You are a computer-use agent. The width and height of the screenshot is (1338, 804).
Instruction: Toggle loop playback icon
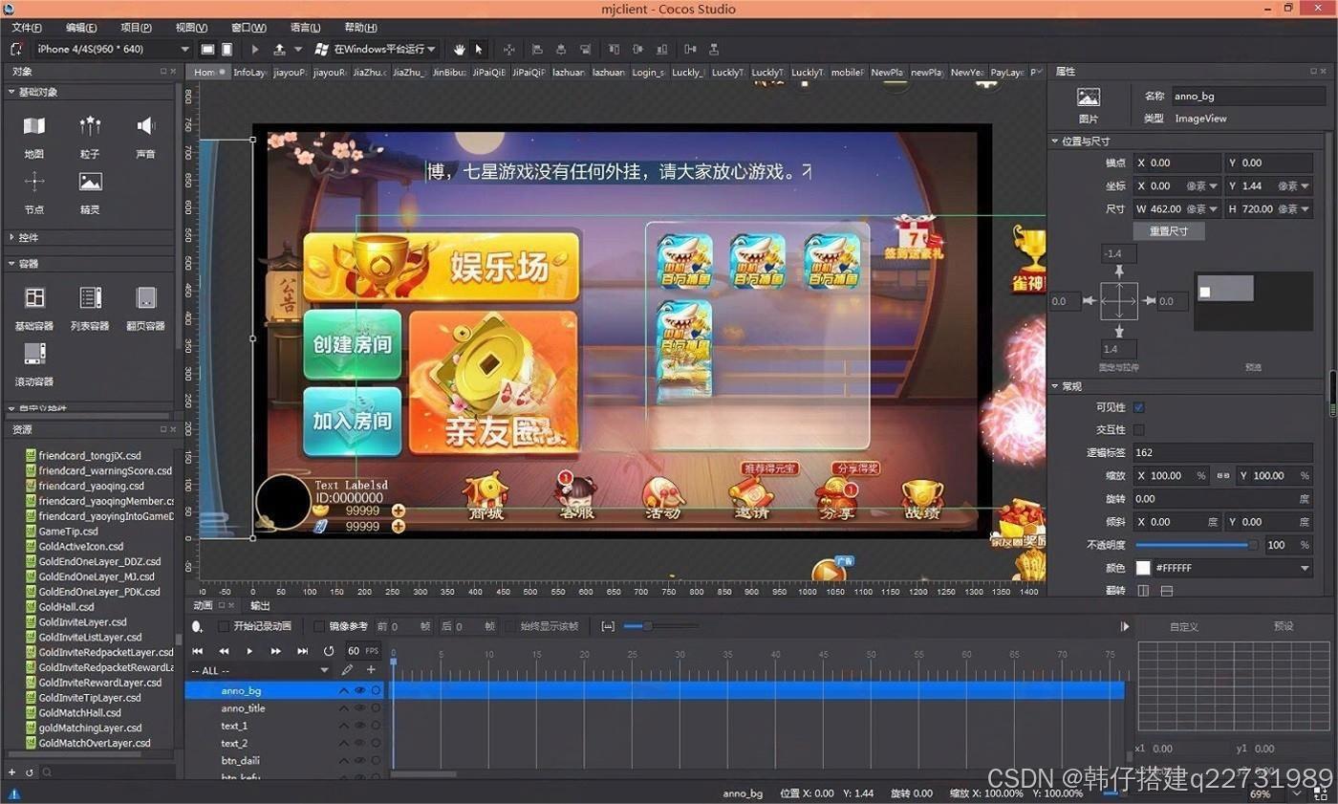pyautogui.click(x=329, y=651)
